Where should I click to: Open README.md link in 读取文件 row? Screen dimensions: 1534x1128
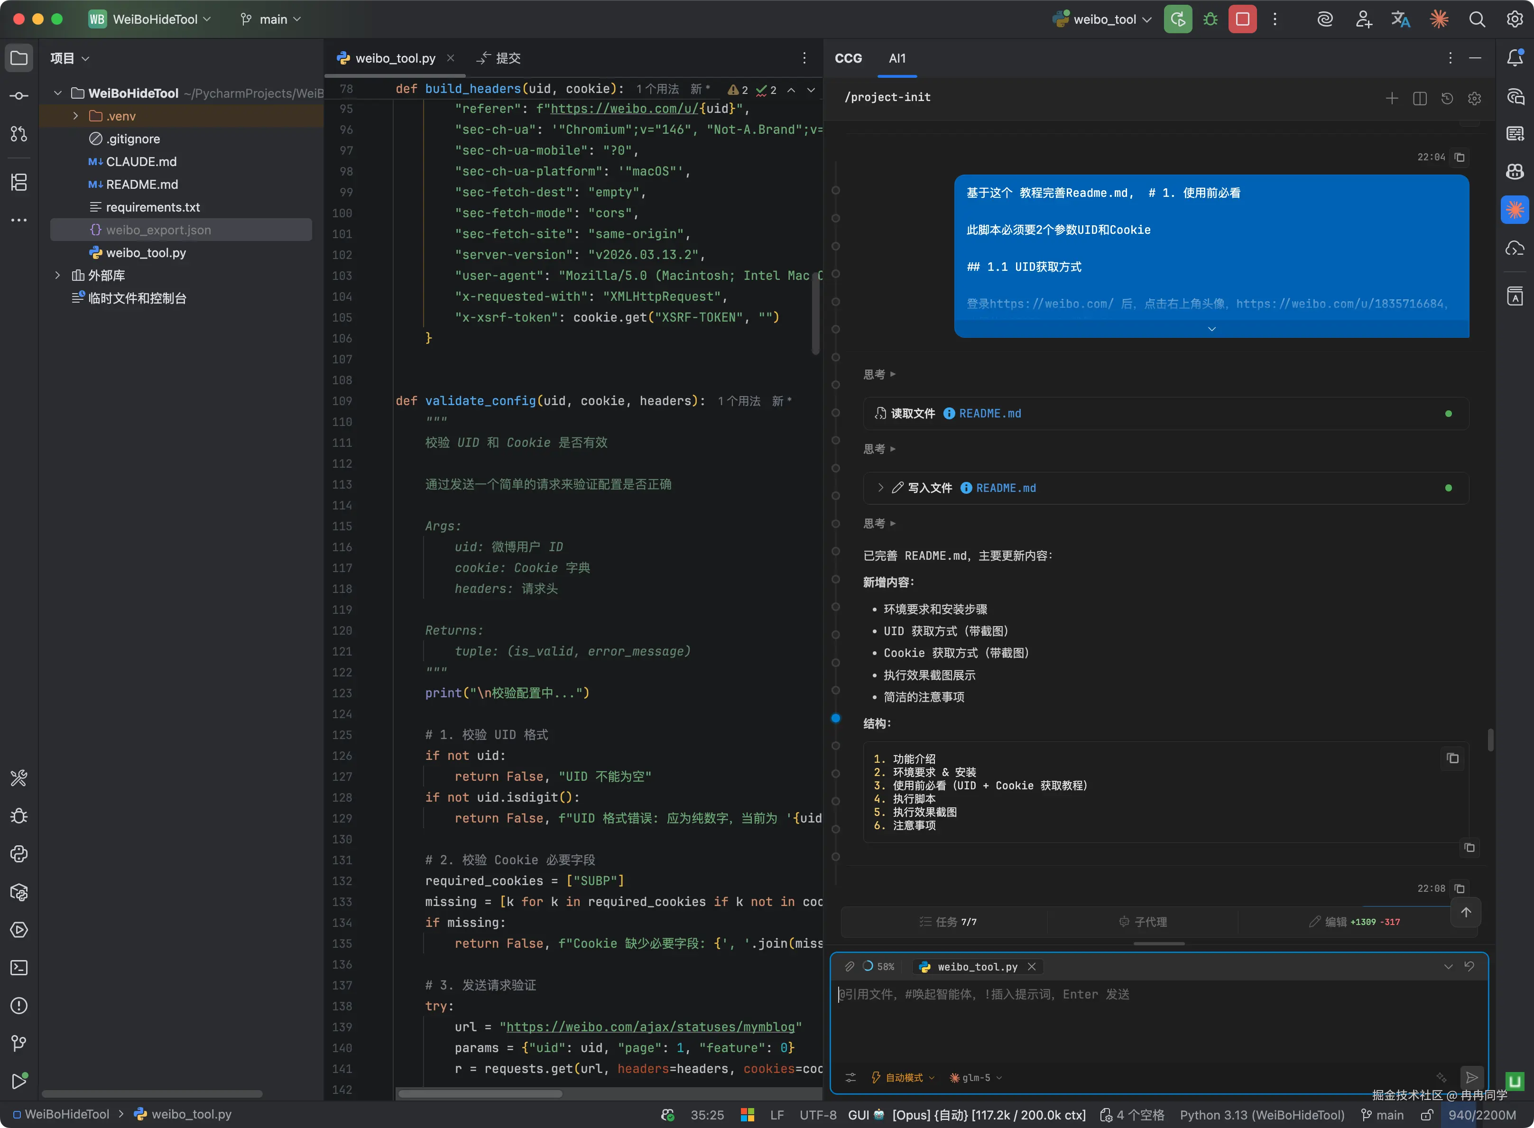tap(990, 414)
